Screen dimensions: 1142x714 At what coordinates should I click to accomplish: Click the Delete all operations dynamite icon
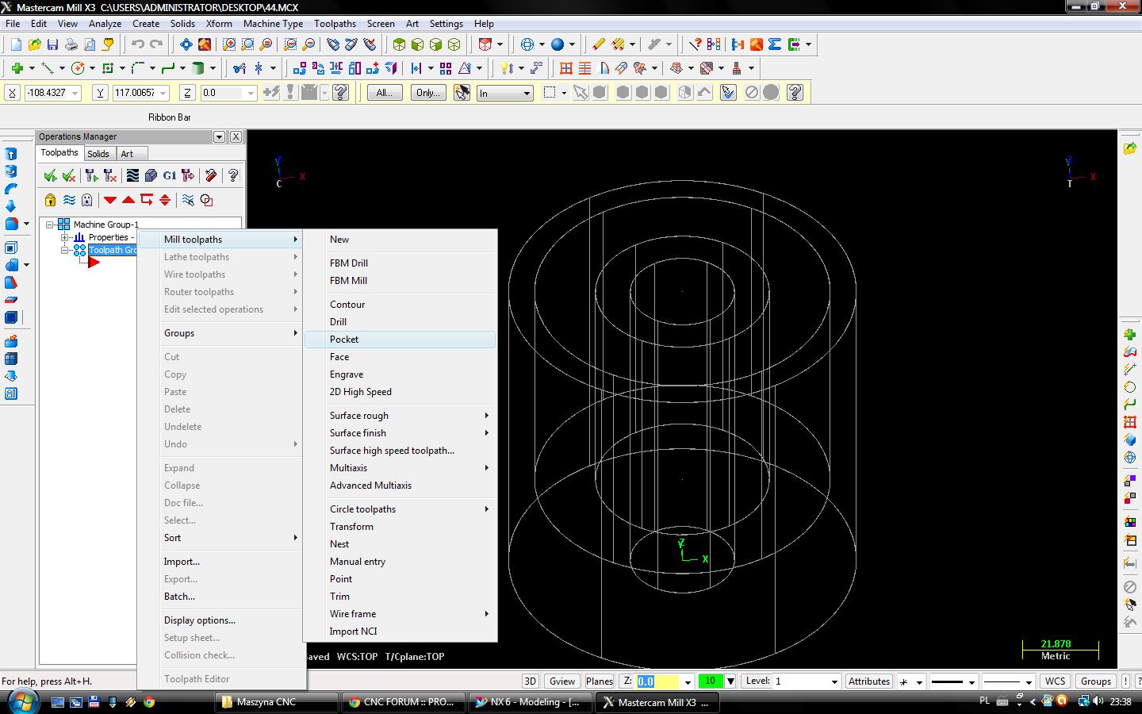(x=211, y=175)
